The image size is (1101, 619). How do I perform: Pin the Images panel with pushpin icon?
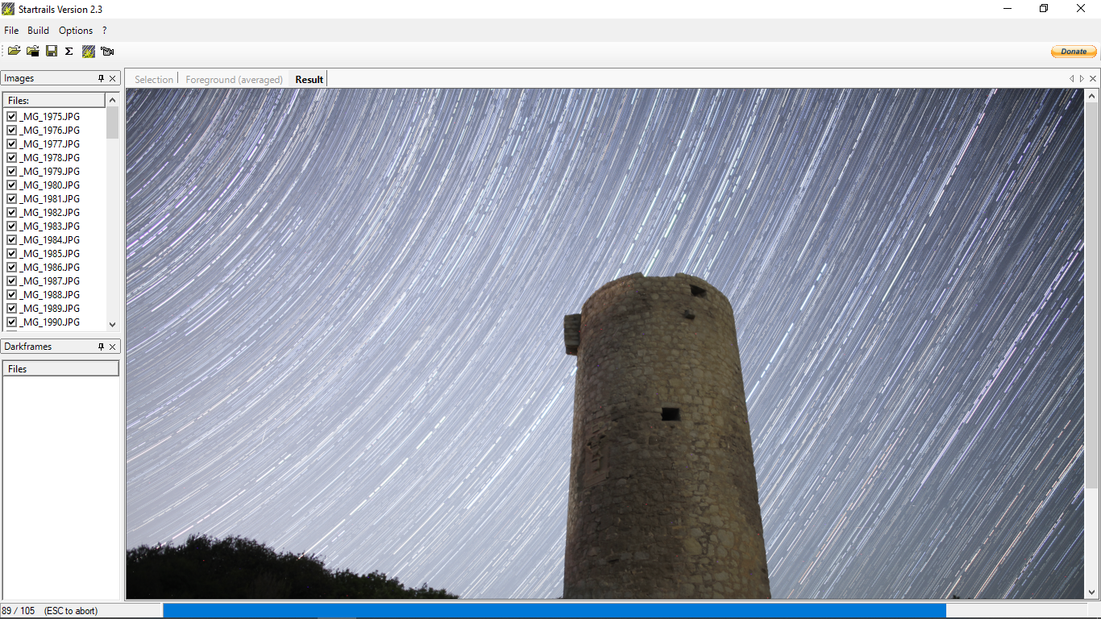[102, 78]
